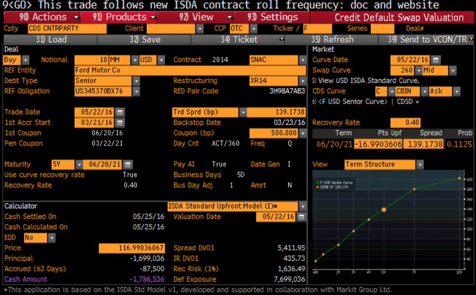The width and height of the screenshot is (476, 295).
Task: Open the 1st Accr Start calendar picker
Action: pos(120,123)
